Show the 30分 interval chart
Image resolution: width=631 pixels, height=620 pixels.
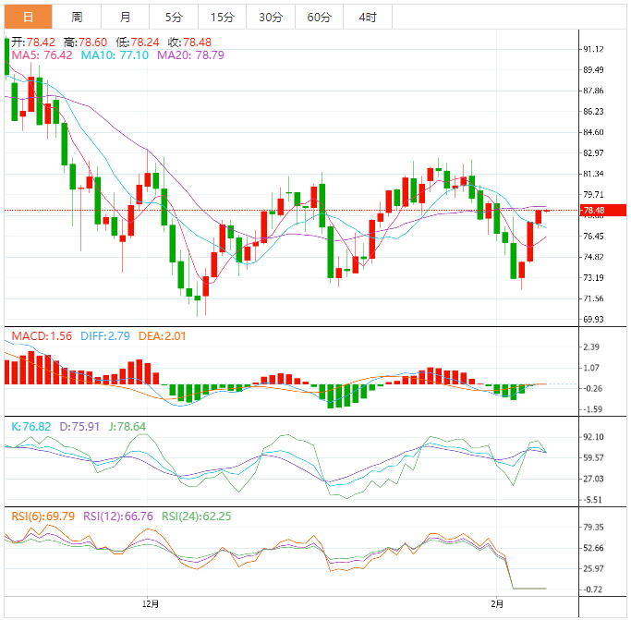[271, 17]
